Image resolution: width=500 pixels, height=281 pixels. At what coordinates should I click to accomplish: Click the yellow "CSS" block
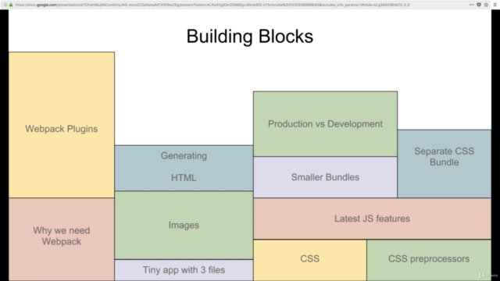[310, 260]
